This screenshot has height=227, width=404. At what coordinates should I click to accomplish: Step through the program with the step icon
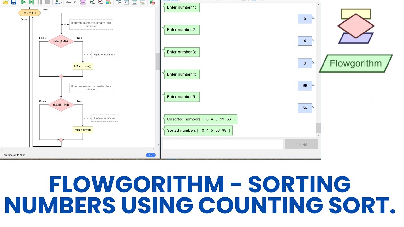(x=31, y=2)
